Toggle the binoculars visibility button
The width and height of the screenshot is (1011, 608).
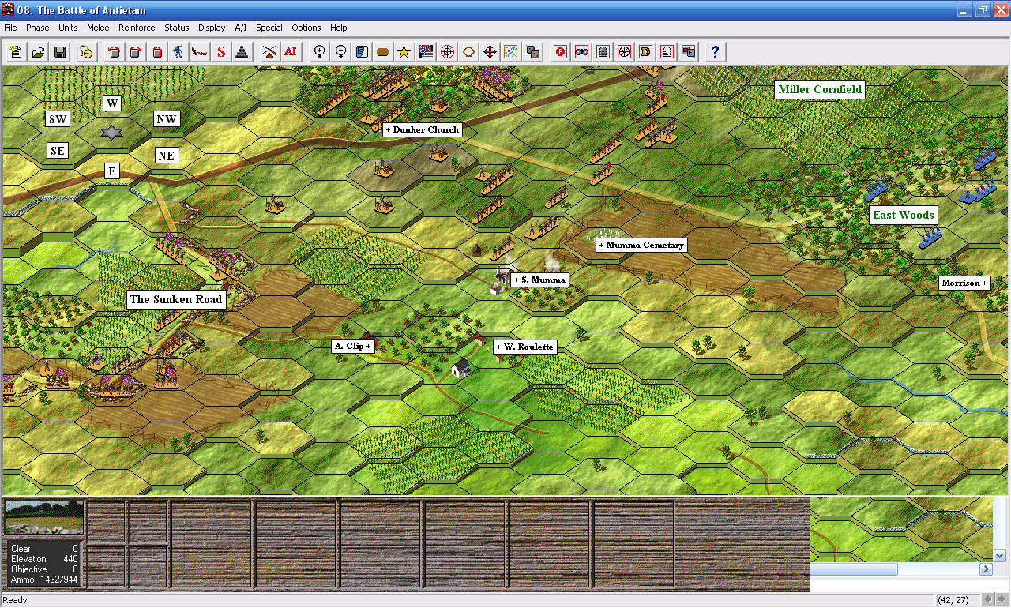581,52
